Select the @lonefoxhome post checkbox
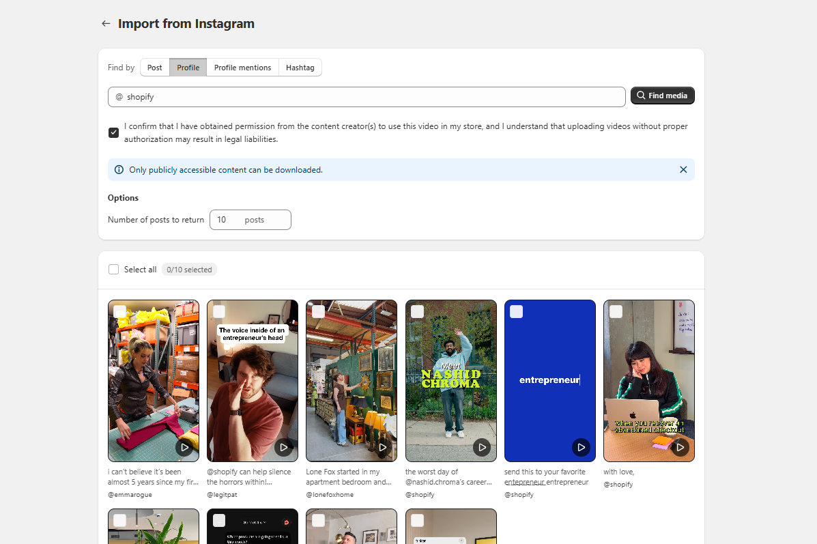 pyautogui.click(x=318, y=312)
